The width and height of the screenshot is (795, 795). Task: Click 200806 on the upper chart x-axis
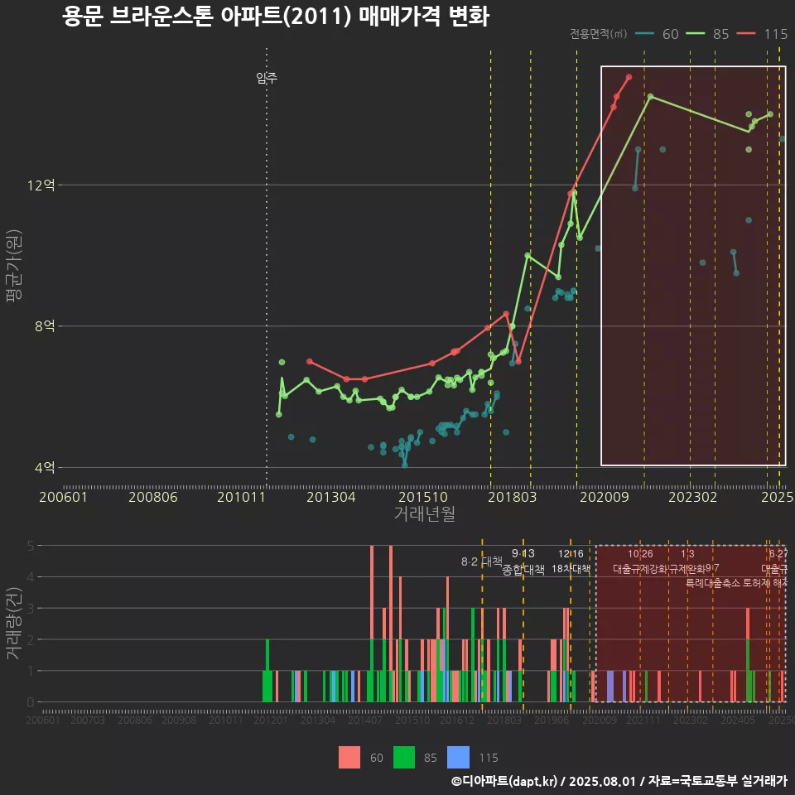(x=153, y=497)
